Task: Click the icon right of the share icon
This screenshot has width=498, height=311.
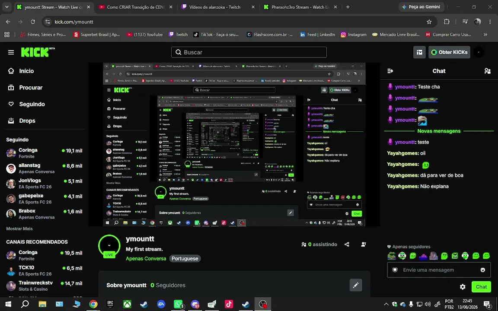Action: (364, 244)
